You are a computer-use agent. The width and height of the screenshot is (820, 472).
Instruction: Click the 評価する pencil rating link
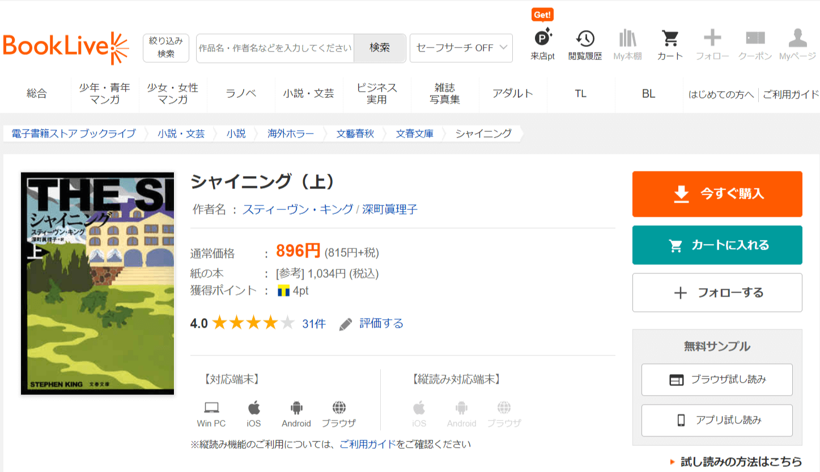pos(372,324)
